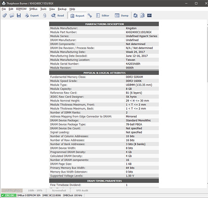Click the SMBus 0 EEPROM 50h status

[x=29, y=195]
